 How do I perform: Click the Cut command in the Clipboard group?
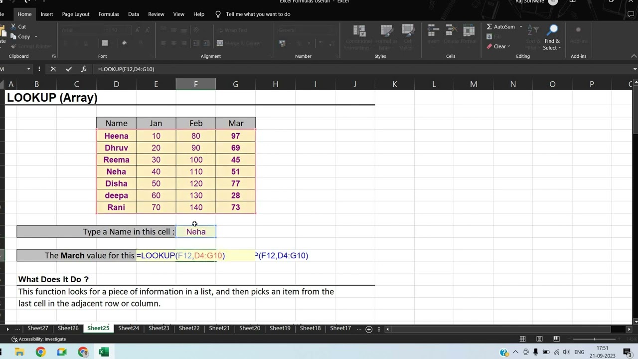[x=18, y=26]
